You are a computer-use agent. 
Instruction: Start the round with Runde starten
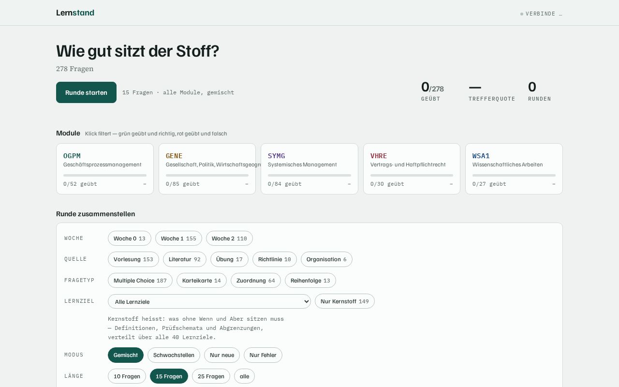[86, 92]
